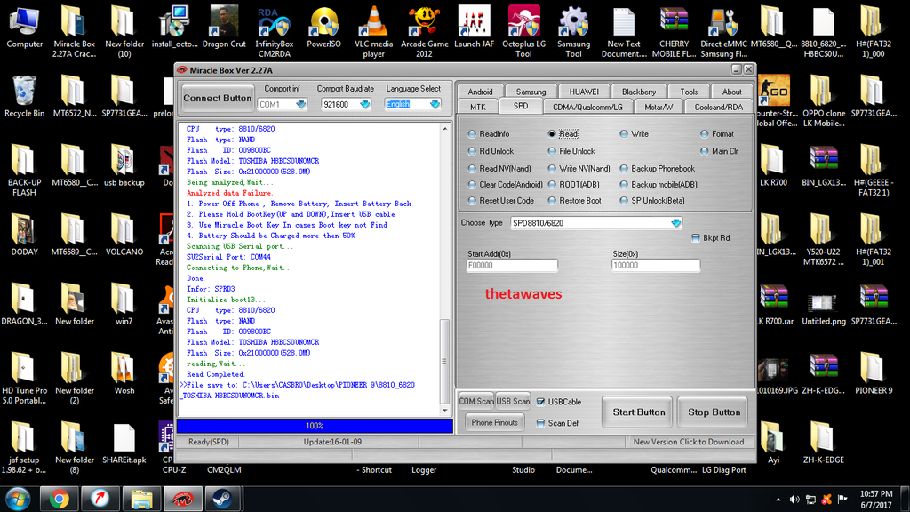Expand Choose type SPD8810/6820 dropdown
The height and width of the screenshot is (512, 910).
[x=675, y=223]
